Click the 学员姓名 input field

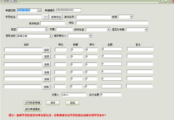point(30,17)
